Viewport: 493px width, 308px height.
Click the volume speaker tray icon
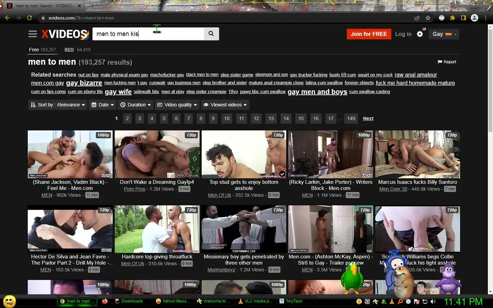pyautogui.click(x=433, y=301)
